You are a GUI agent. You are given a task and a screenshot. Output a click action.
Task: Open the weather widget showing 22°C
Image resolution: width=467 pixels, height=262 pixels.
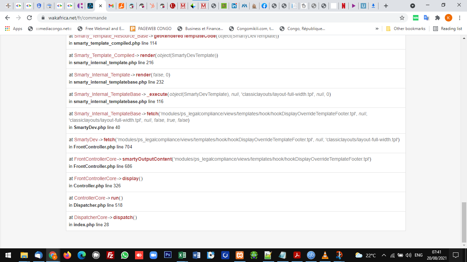pyautogui.click(x=365, y=255)
